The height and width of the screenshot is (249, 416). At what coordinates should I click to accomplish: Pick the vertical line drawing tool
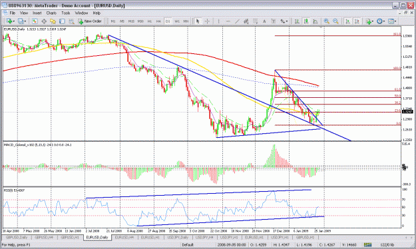pos(218,21)
